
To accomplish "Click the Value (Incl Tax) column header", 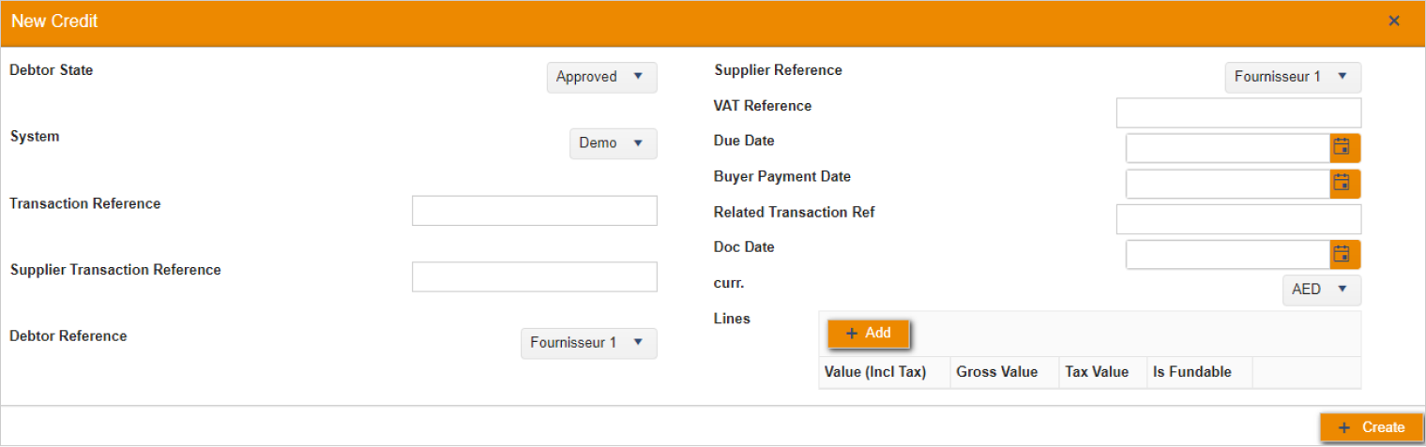I will click(x=874, y=372).
